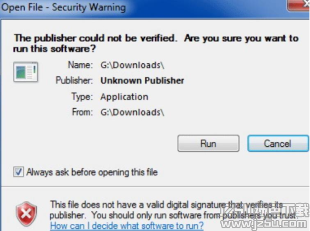Click the Name: label
This screenshot has width=310, height=231.
[80, 65]
